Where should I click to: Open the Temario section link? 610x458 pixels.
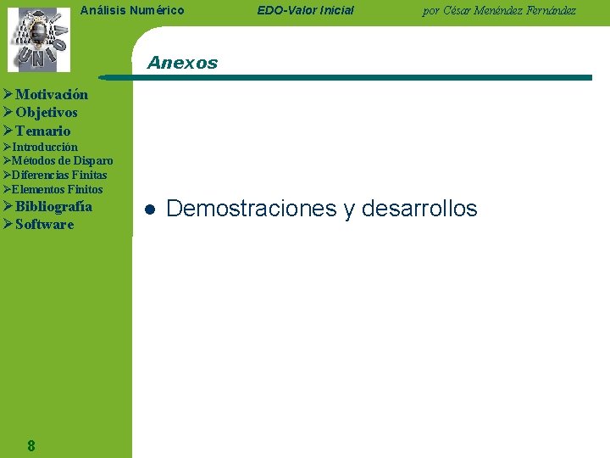click(43, 131)
